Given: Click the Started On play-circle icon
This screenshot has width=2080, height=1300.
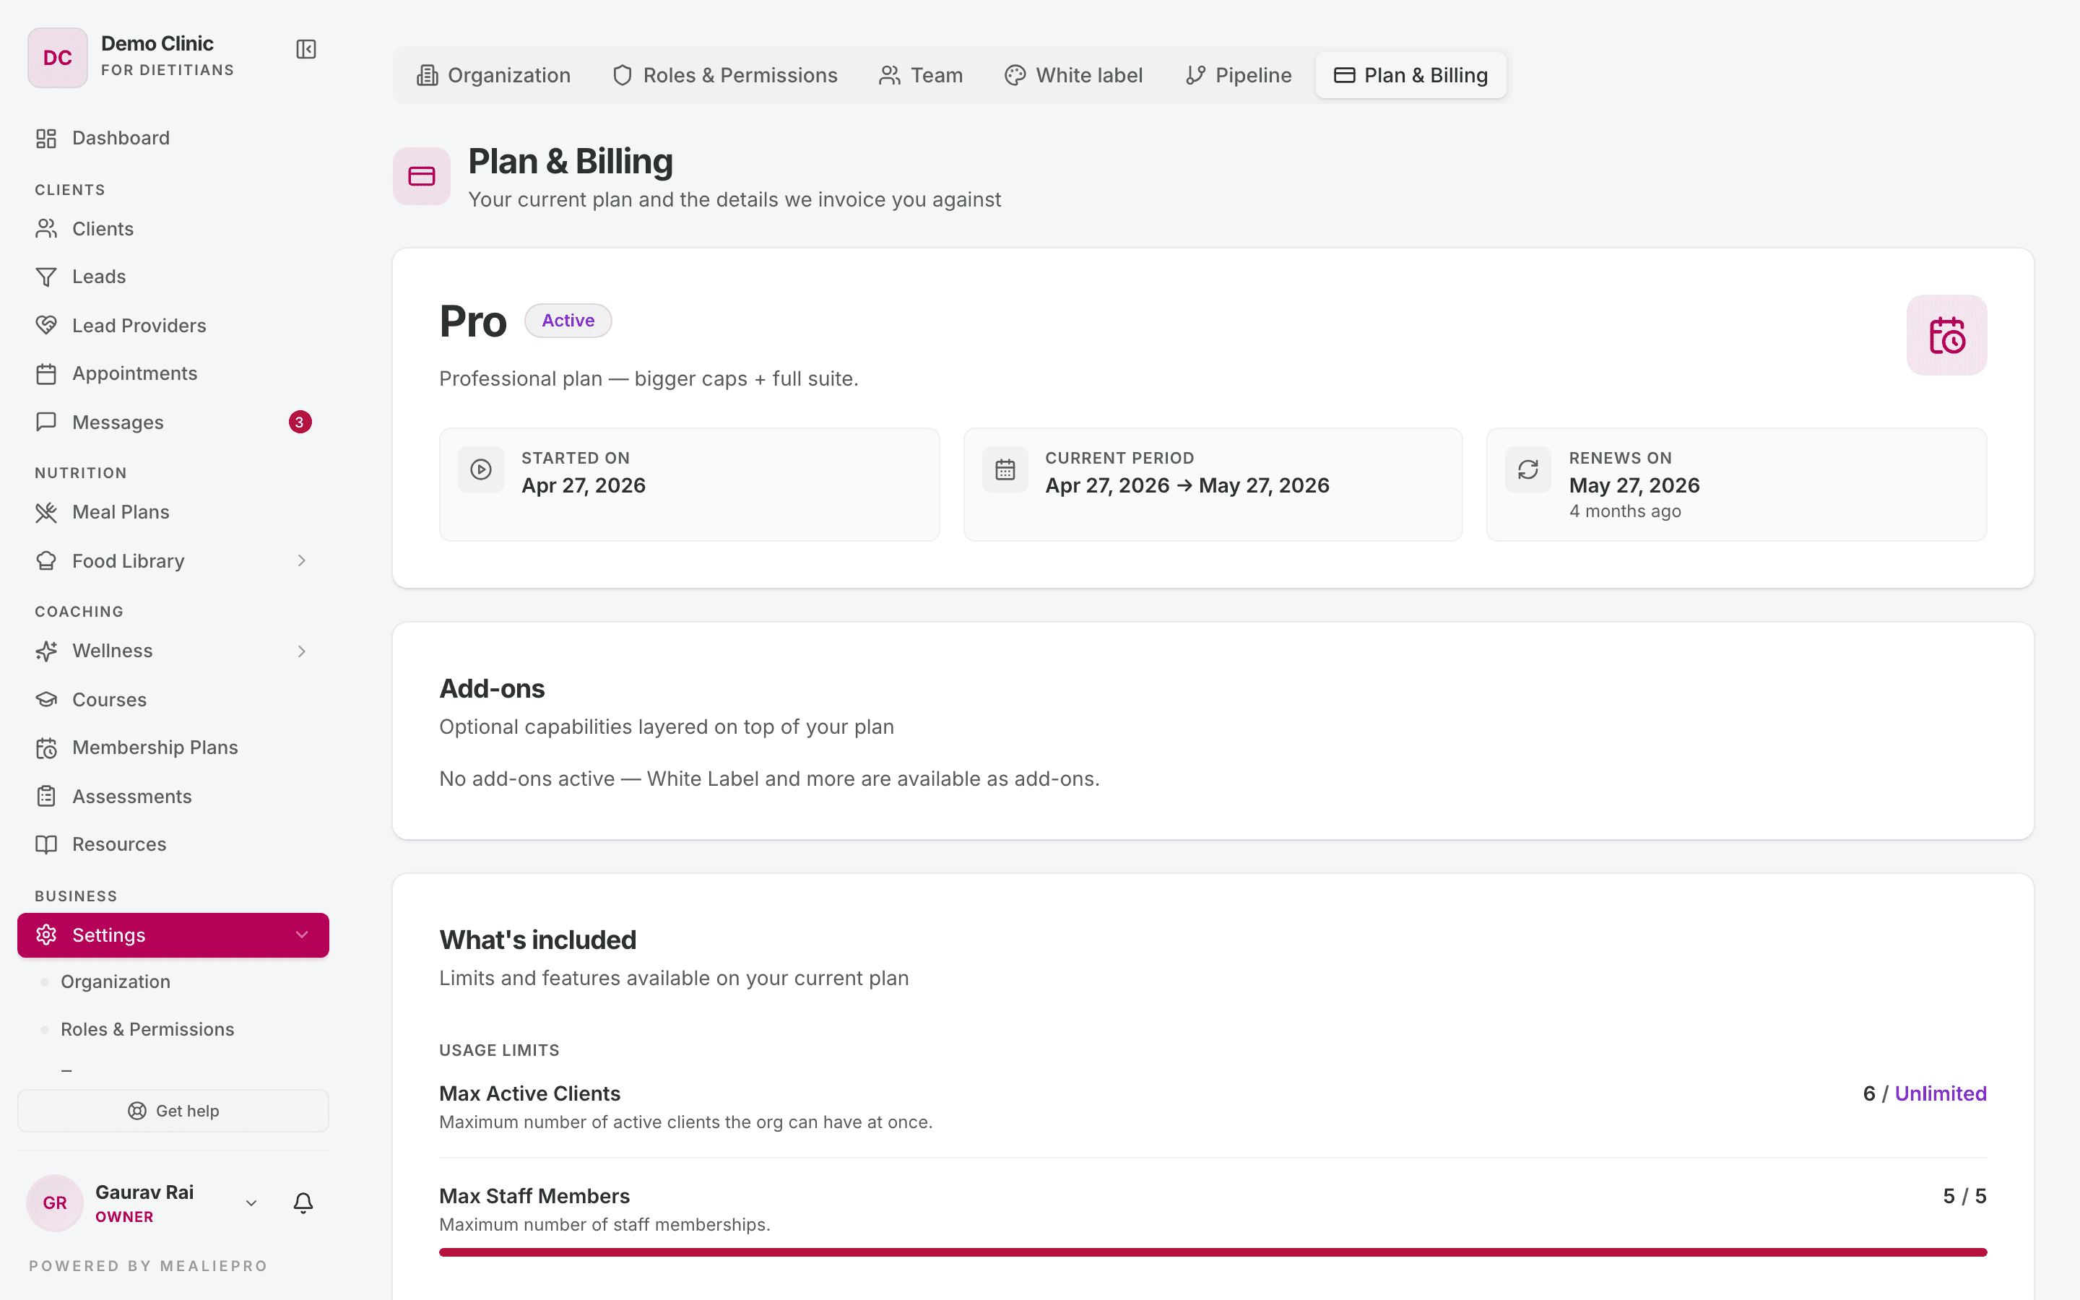Looking at the screenshot, I should coord(481,469).
